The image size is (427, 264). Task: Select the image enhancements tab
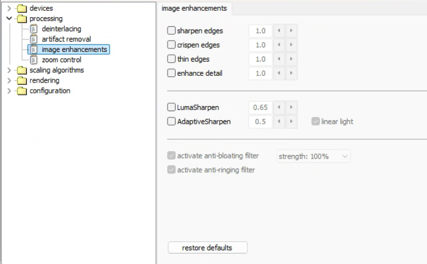[x=194, y=8]
